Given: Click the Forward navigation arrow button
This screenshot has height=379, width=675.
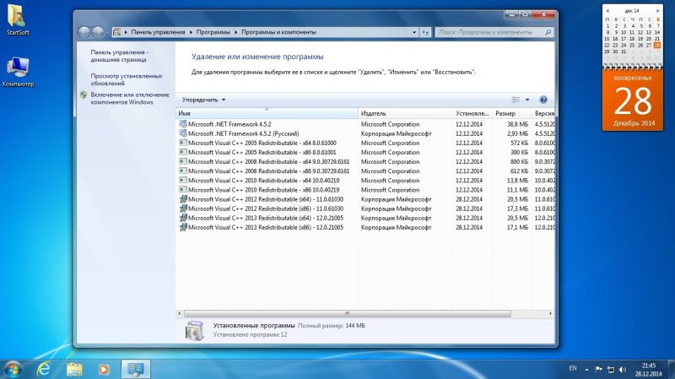Looking at the screenshot, I should tap(98, 32).
